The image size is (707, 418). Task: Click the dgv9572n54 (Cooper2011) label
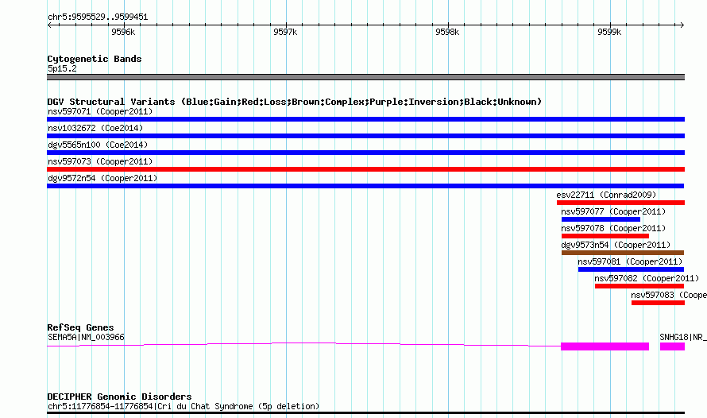pyautogui.click(x=102, y=178)
